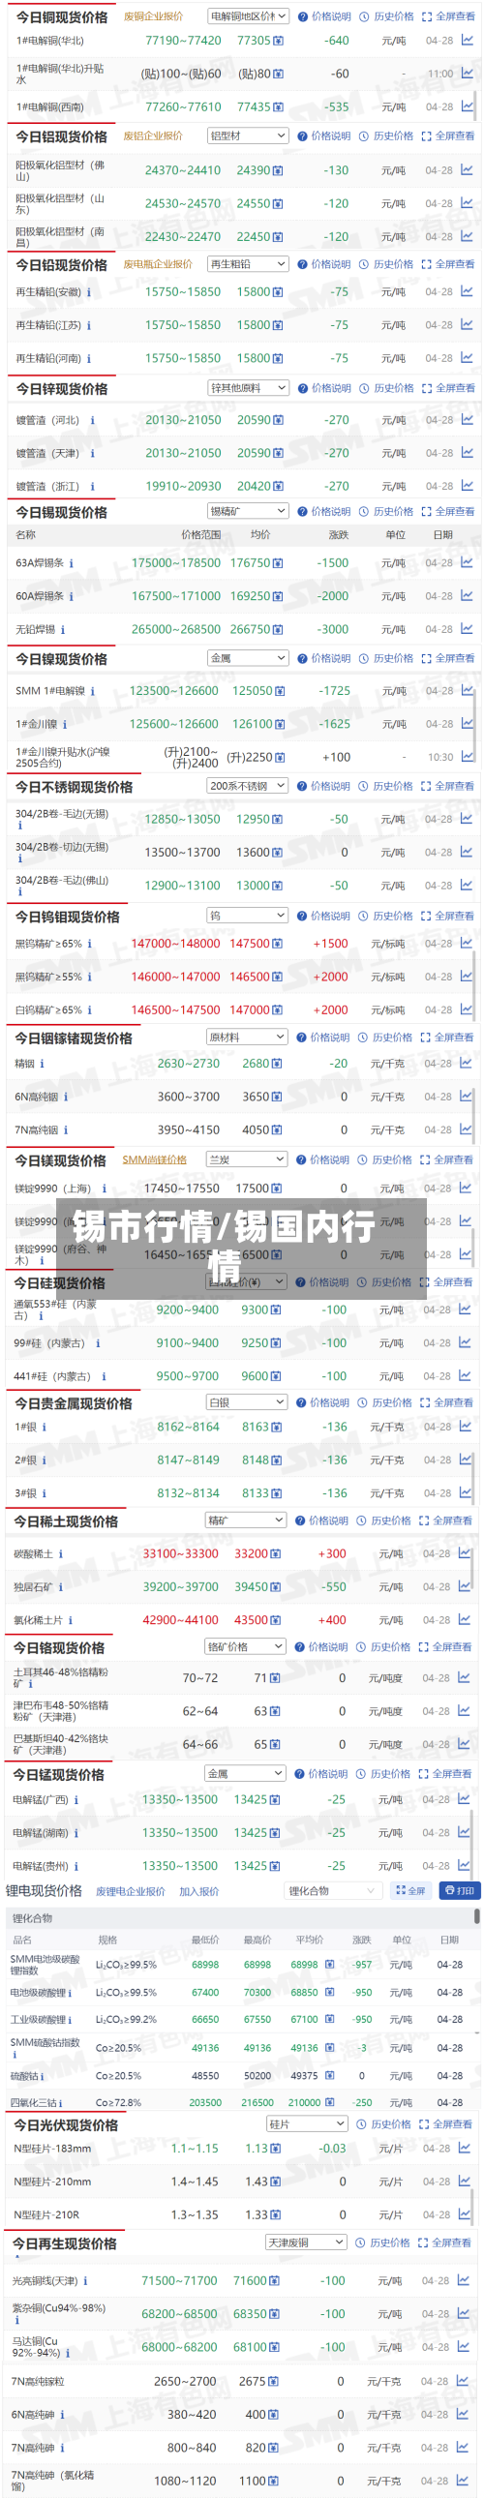The height and width of the screenshot is (2498, 484).
Task: Open trend chart icon for 1#电解铜(西南)
Action: [x=467, y=106]
